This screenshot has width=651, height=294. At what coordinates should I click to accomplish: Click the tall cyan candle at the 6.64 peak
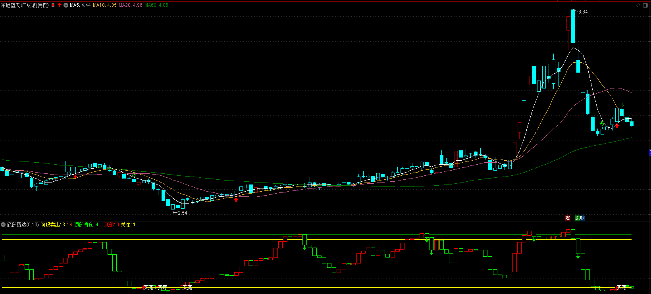click(x=573, y=26)
